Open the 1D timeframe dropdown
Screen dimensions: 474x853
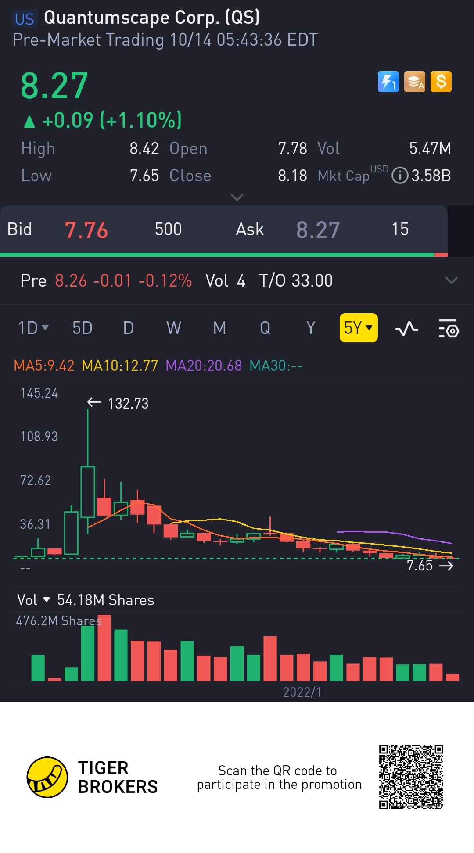tap(33, 328)
